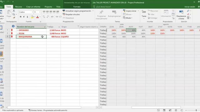Open the Vista ribbon tab
Viewport: 200px width, 112px height.
58,7
